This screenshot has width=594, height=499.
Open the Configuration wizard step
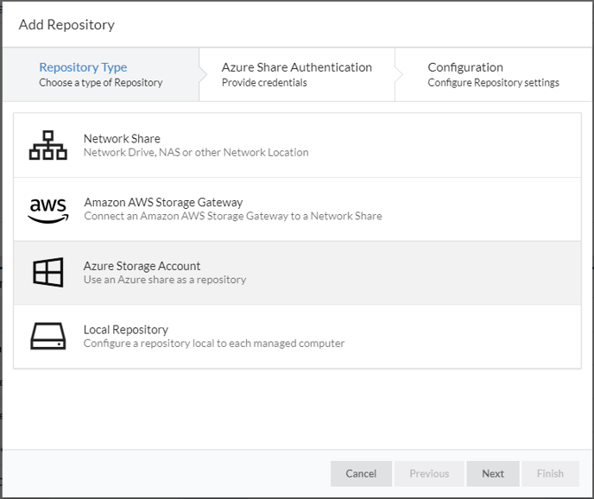click(493, 74)
